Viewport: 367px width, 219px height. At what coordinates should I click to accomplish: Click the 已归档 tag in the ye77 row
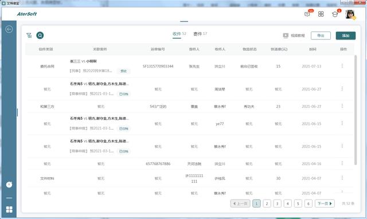(124, 128)
